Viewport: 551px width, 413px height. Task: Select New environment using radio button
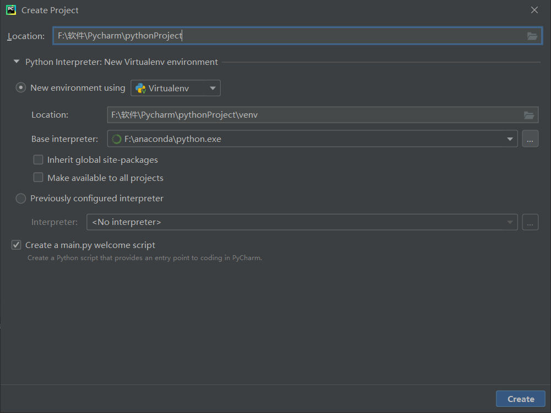point(21,88)
